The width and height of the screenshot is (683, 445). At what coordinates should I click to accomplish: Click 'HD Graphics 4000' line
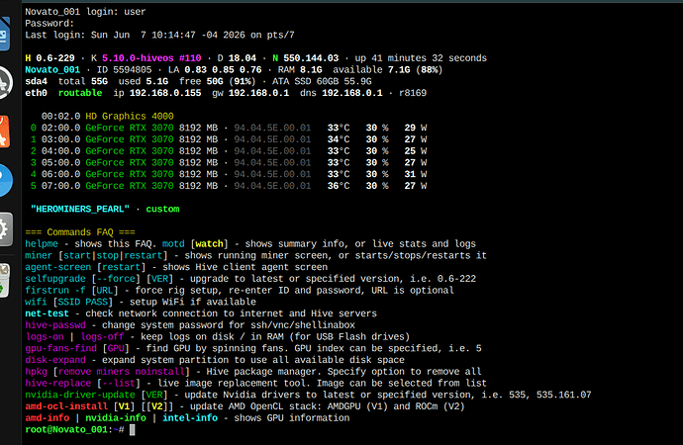[x=130, y=116]
